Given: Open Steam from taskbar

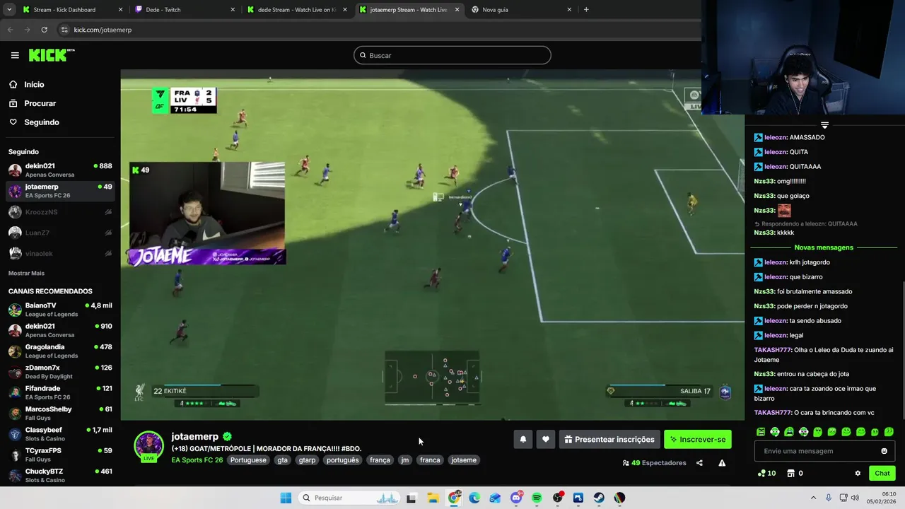Looking at the screenshot, I should pyautogui.click(x=599, y=498).
